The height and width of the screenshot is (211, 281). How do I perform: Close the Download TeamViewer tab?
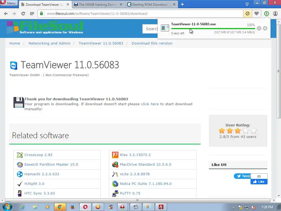point(68,4)
